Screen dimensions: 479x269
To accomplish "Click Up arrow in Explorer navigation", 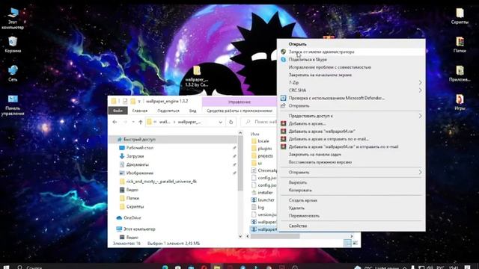I will tap(141, 122).
